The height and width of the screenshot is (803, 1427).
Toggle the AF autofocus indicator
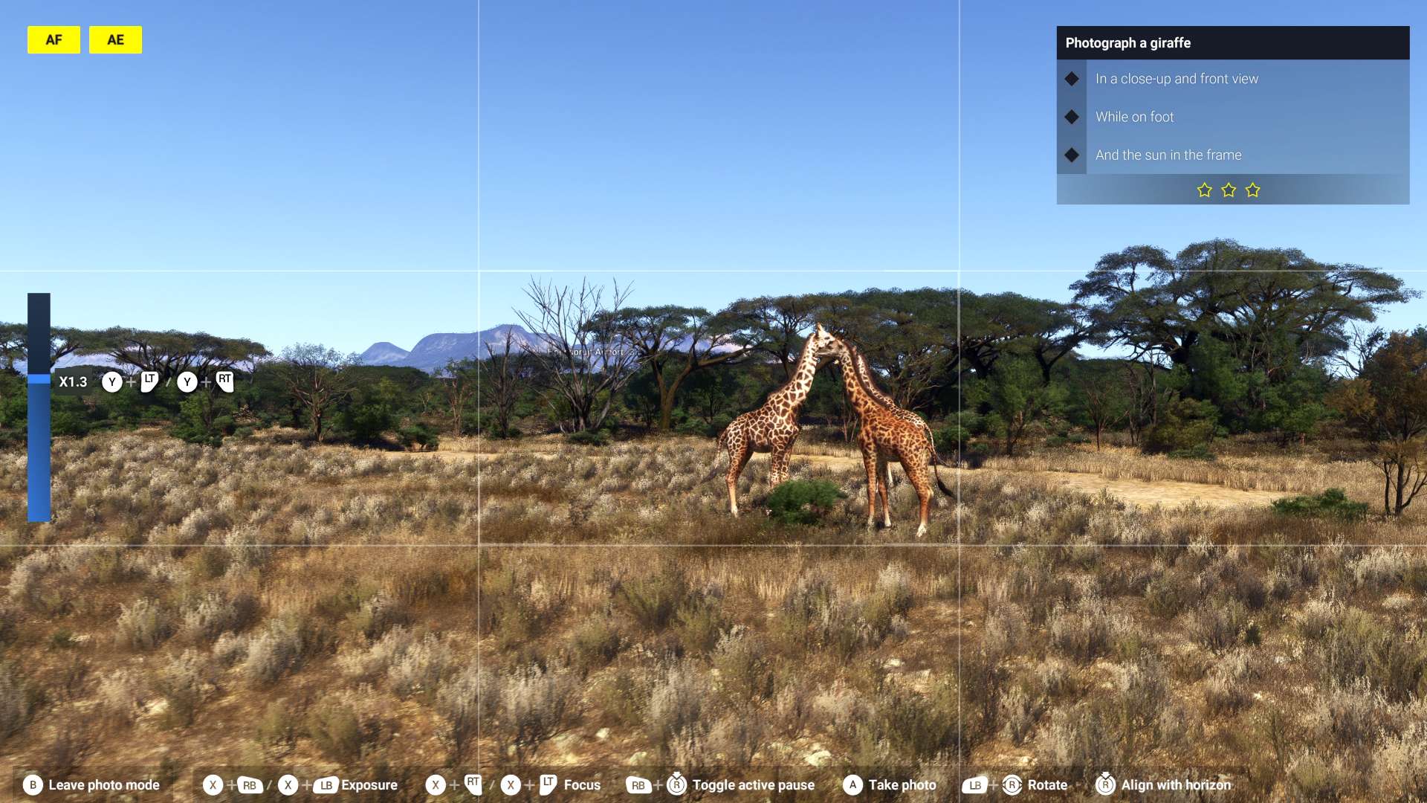click(x=54, y=40)
